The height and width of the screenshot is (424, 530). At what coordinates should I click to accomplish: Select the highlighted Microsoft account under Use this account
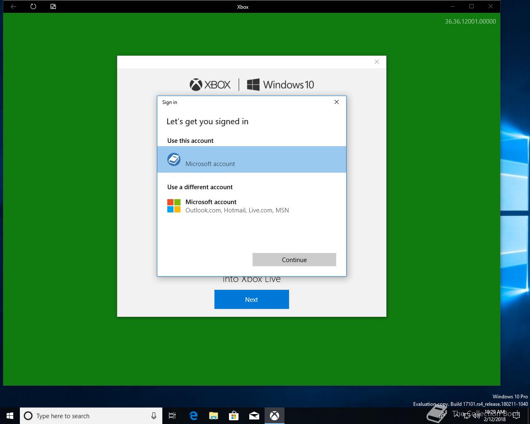point(252,159)
